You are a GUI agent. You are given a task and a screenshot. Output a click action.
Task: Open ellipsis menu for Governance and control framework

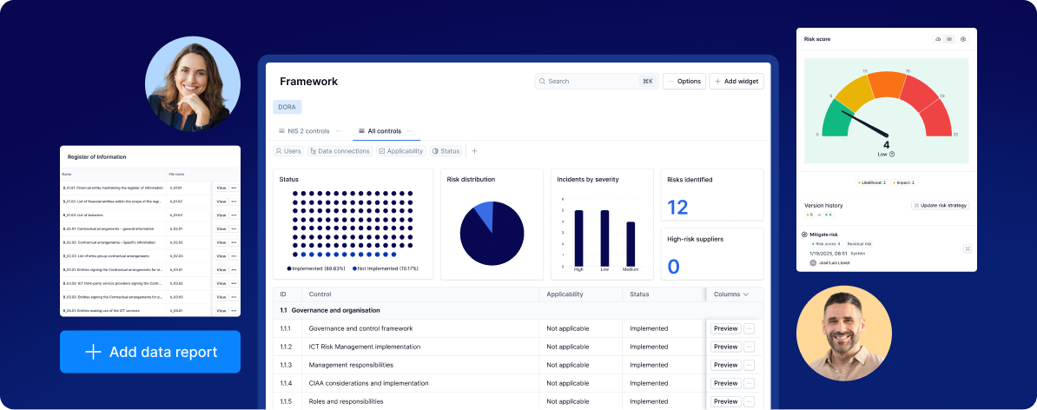[750, 328]
